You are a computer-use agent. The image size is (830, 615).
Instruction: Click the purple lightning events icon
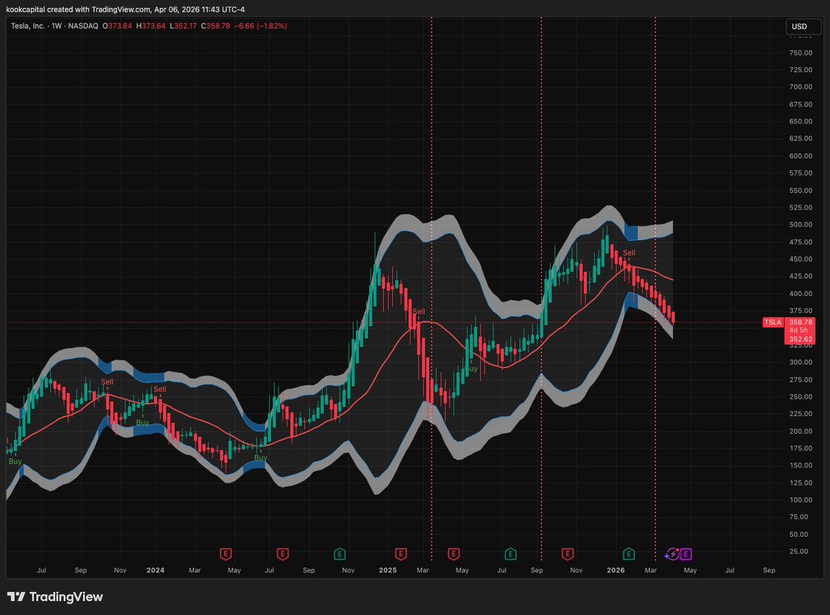tap(672, 553)
